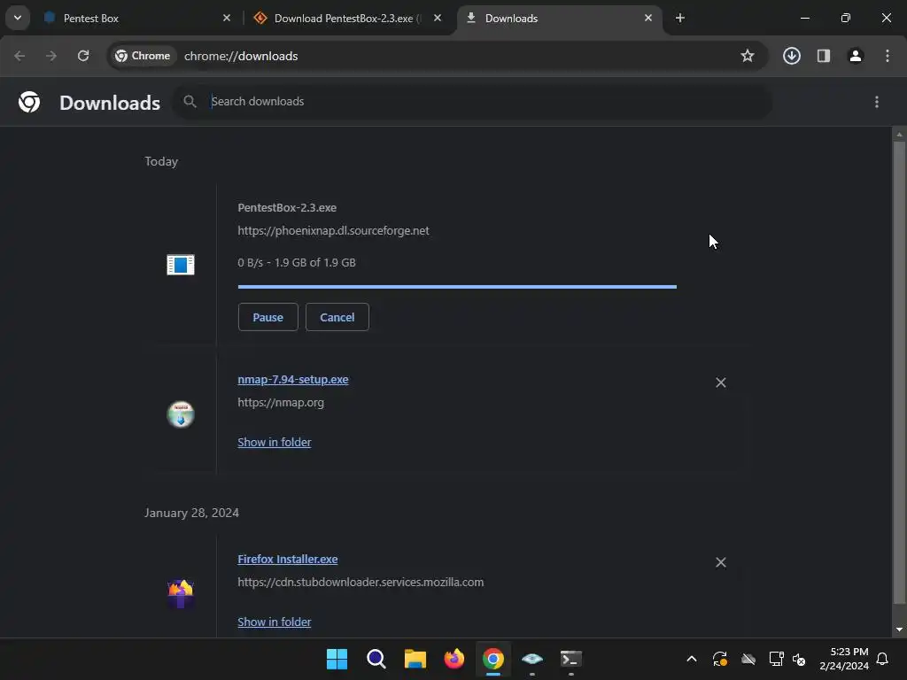Select the Downloads tab
Screen dimensions: 907x680
coord(560,18)
